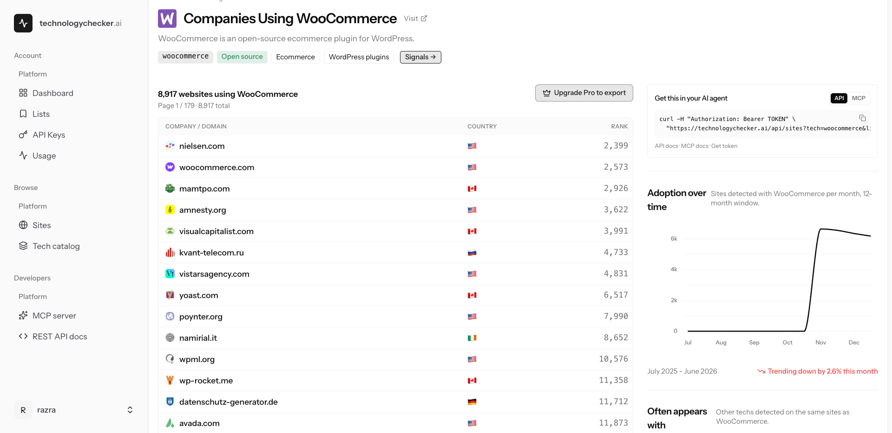
Task: Click the Russian flag for kvant-telecom.ru
Action: tap(472, 253)
